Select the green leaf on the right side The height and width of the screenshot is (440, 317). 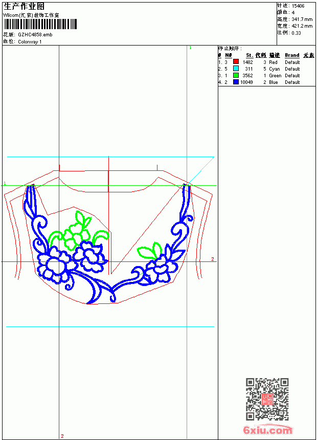tap(149, 251)
